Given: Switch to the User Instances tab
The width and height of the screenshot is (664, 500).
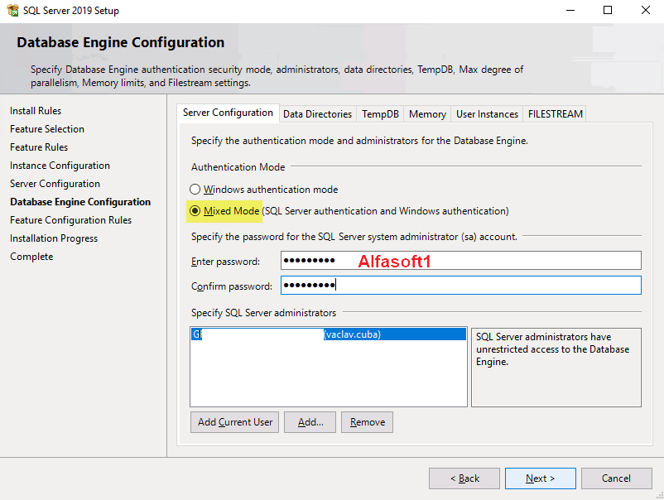Looking at the screenshot, I should click(x=487, y=114).
